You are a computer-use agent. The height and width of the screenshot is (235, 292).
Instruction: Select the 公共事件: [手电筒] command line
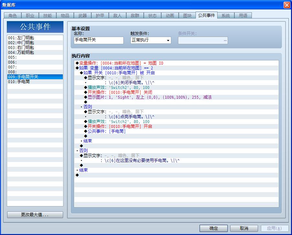click(176, 131)
